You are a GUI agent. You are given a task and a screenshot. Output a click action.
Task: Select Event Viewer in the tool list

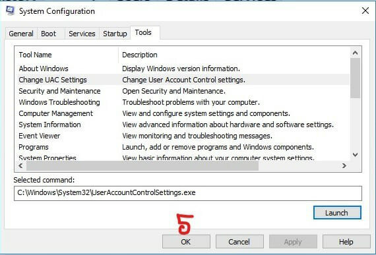[182, 136]
